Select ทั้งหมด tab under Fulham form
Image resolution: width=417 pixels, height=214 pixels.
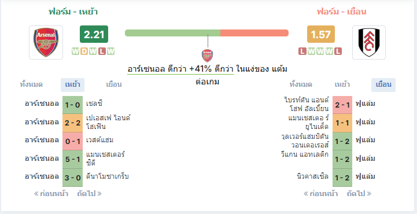point(301,85)
